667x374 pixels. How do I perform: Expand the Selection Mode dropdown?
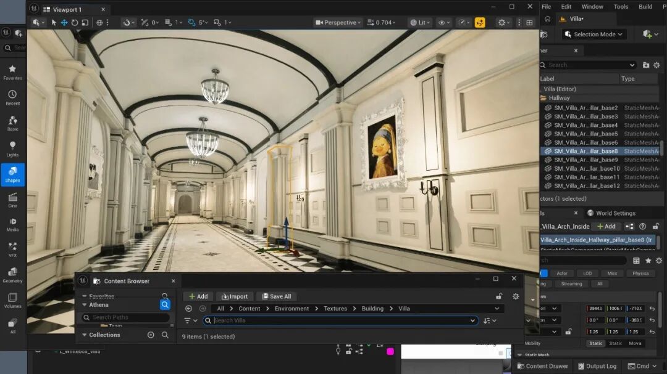[x=594, y=35]
